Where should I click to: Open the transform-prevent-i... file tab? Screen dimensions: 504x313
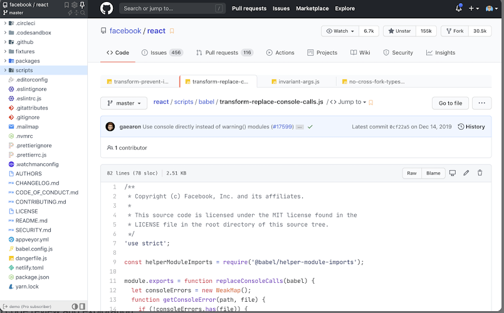[140, 81]
